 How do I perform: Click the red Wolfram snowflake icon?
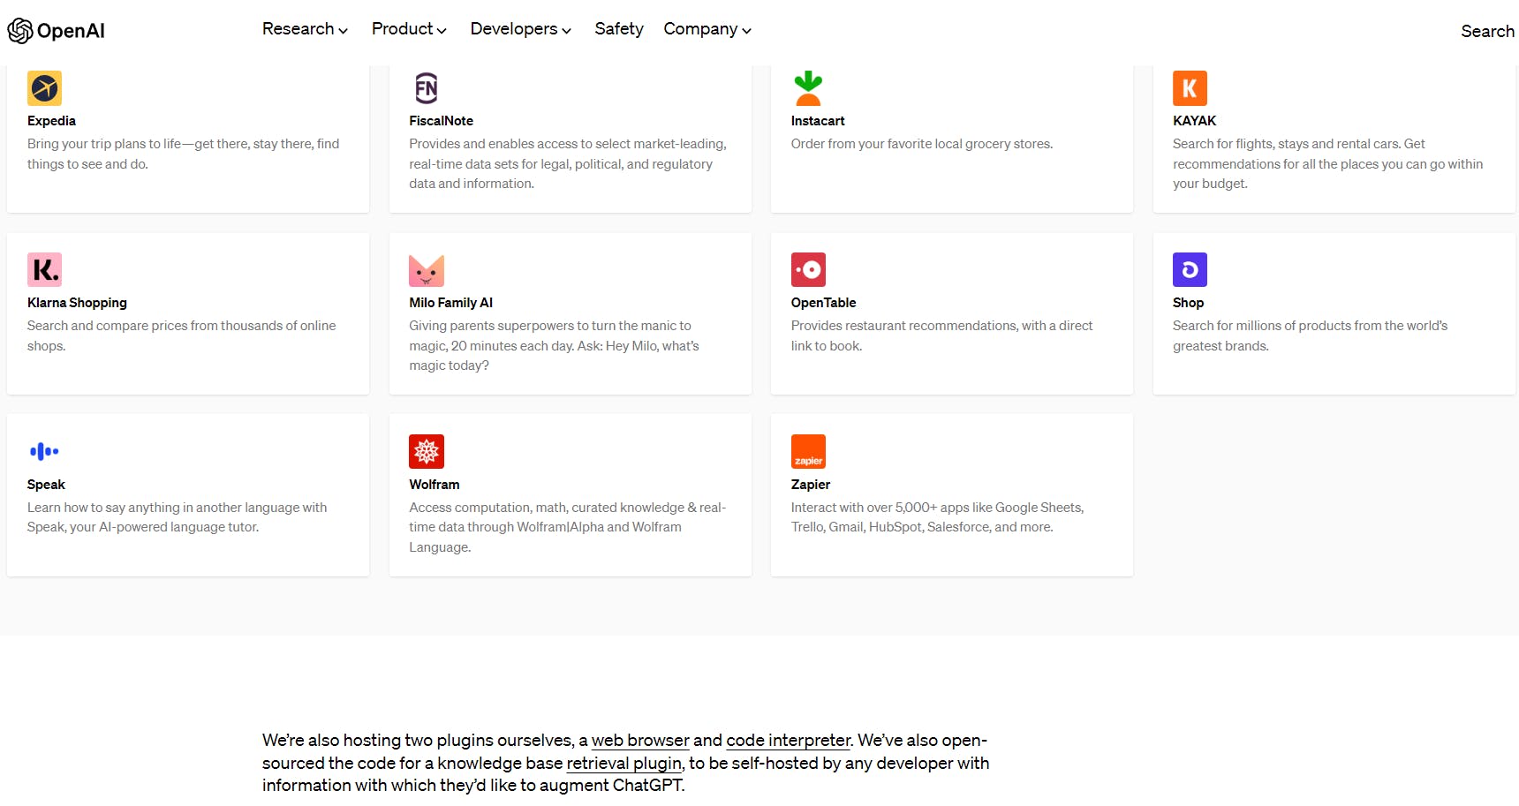pos(427,452)
